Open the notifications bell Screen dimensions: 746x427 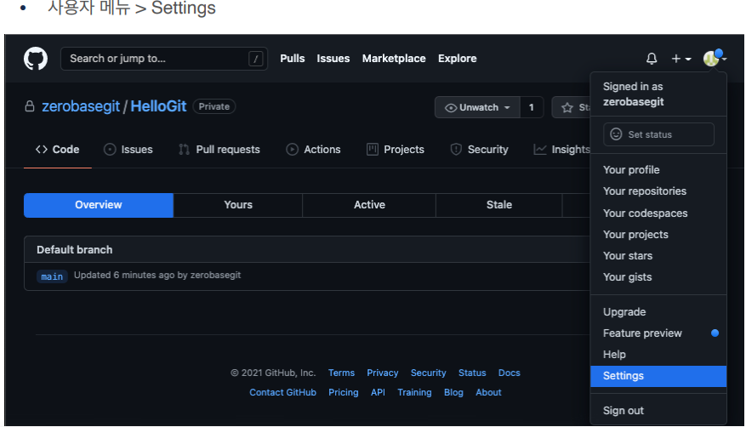pyautogui.click(x=652, y=59)
